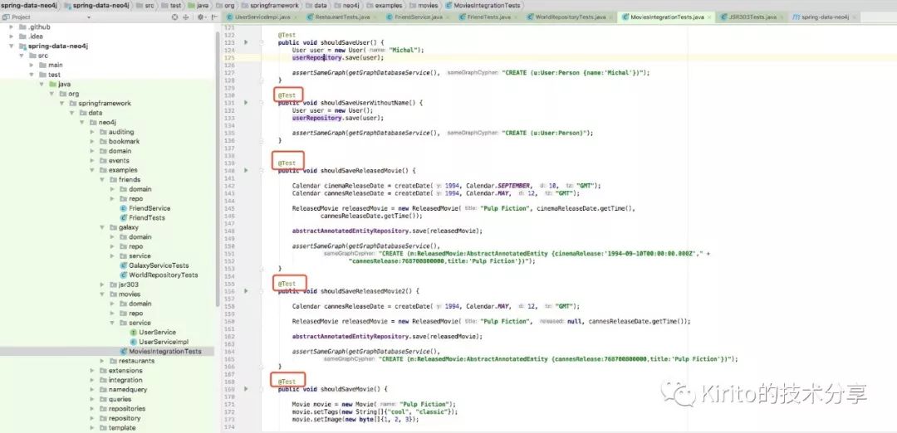Run the shouldSaveUser test from gutter icon

tap(246, 42)
